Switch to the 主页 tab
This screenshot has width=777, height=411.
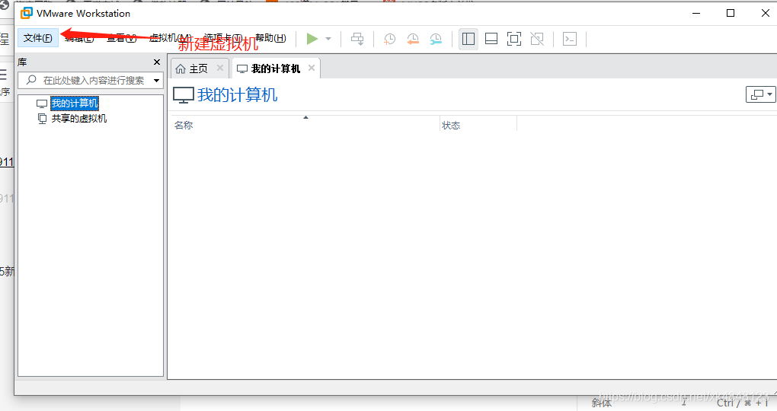click(198, 68)
